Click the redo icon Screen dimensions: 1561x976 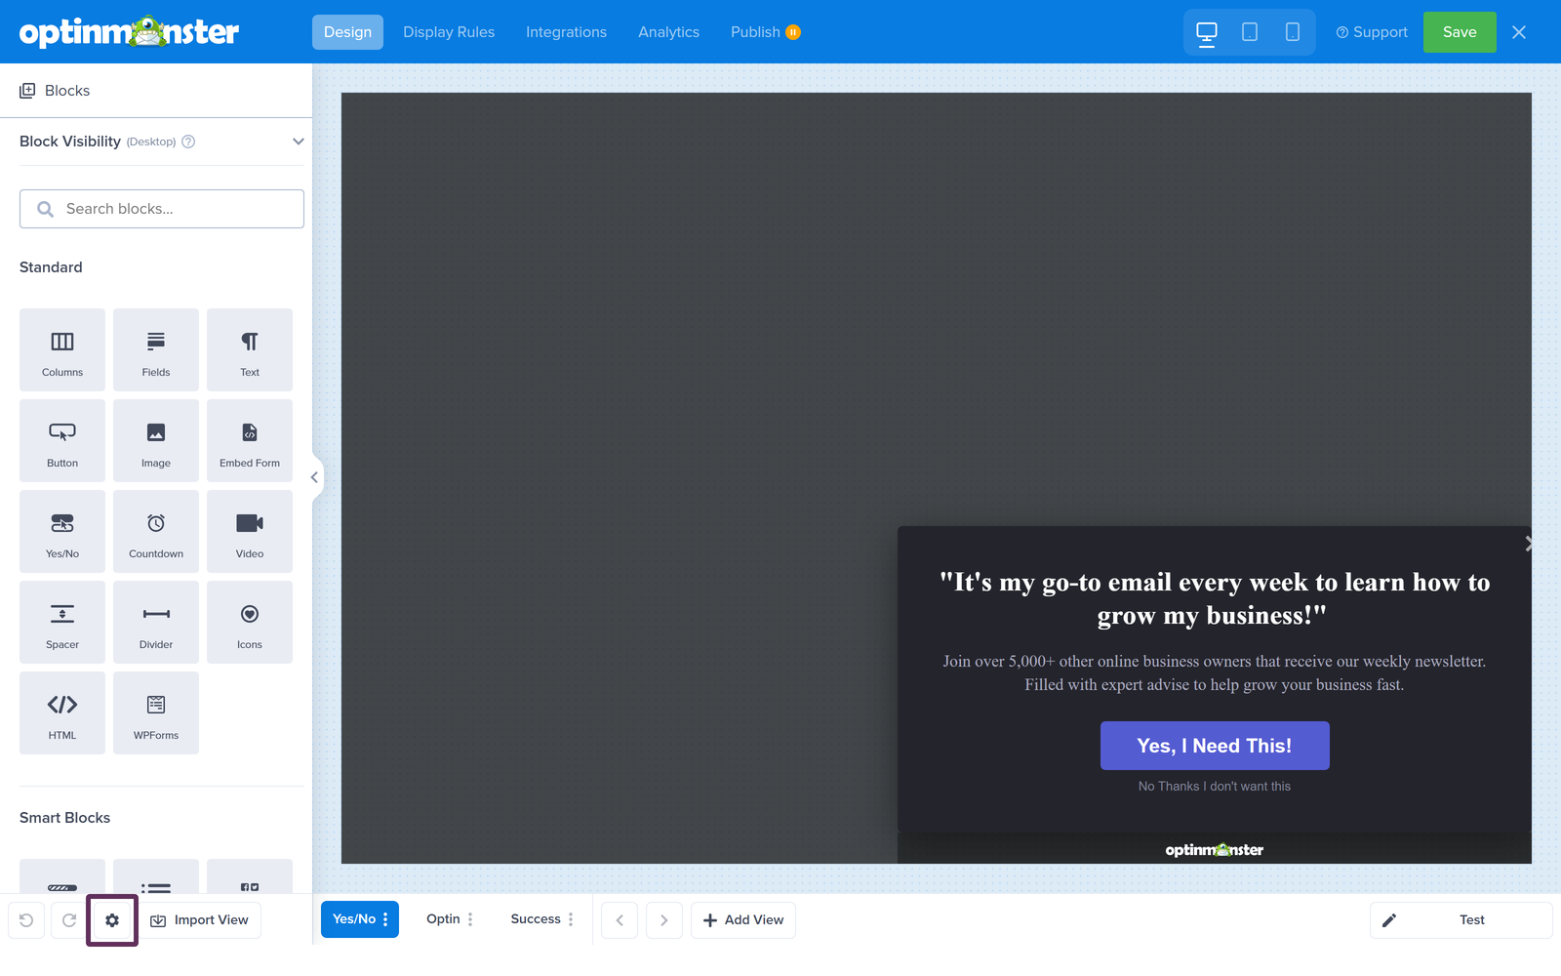point(69,920)
